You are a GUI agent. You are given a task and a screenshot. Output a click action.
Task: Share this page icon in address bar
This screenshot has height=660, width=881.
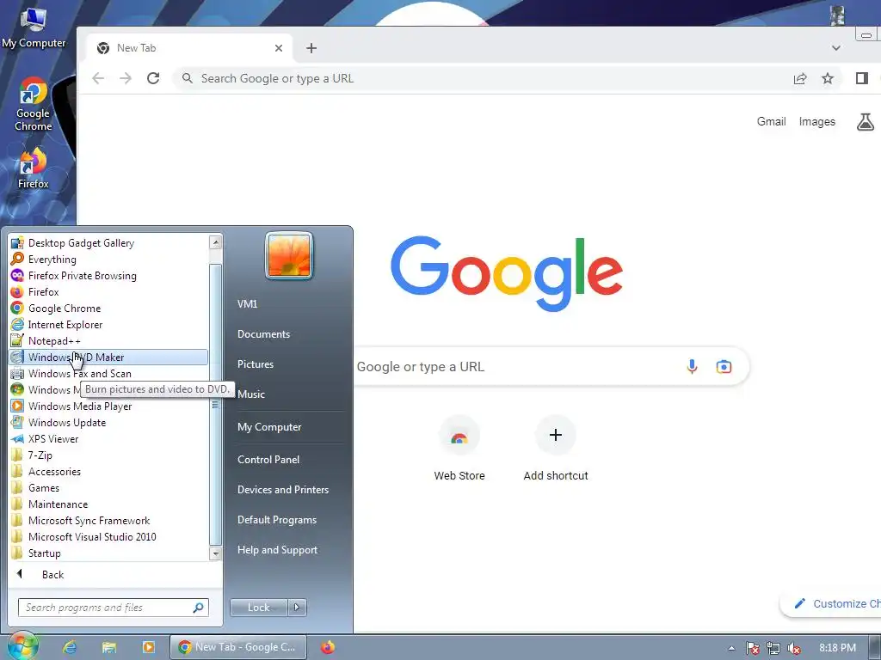[x=800, y=78]
